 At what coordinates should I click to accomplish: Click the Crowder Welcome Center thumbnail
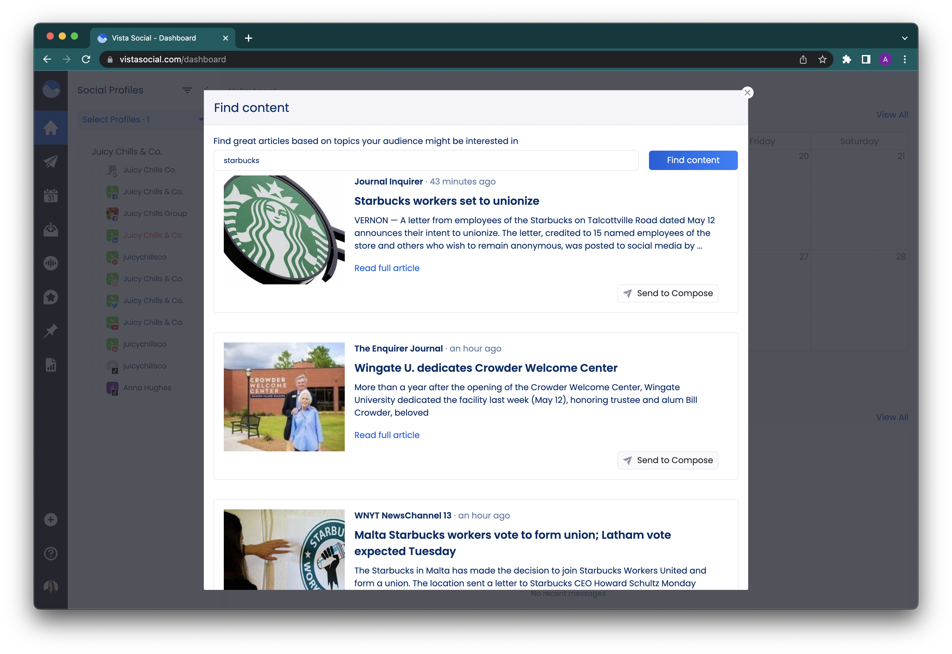[284, 397]
